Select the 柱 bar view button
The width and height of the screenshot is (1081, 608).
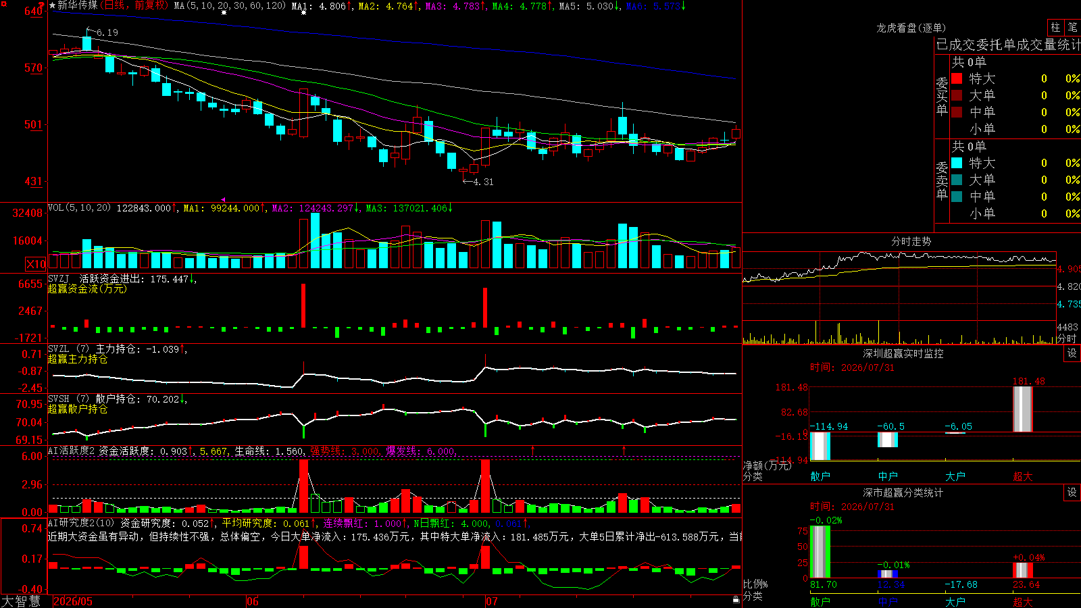click(1055, 27)
